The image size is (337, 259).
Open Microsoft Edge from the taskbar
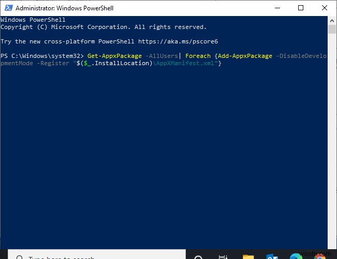click(296, 256)
